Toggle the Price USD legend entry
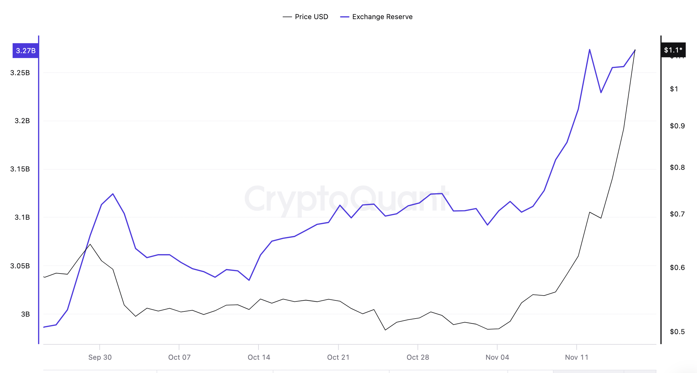The width and height of the screenshot is (697, 373). click(x=311, y=17)
